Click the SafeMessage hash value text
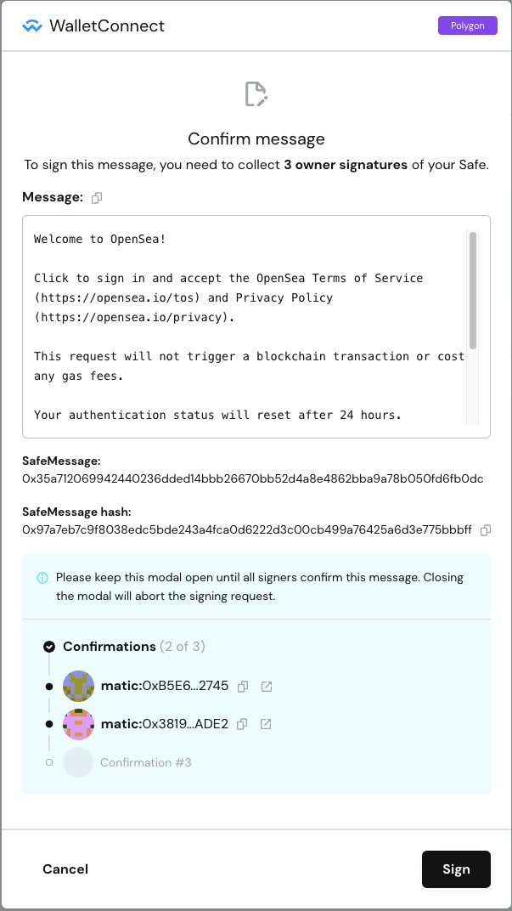Viewport: 512px width, 911px height. 246,530
